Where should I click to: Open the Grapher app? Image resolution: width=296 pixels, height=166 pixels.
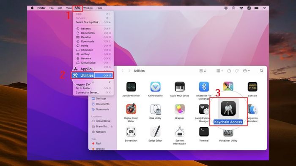click(x=180, y=109)
